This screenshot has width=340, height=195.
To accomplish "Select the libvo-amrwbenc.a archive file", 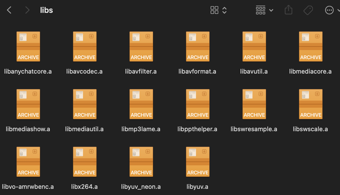I will [x=28, y=162].
